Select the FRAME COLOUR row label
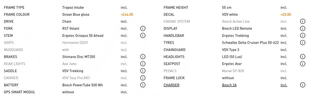The height and width of the screenshot is (98, 312). (17, 14)
